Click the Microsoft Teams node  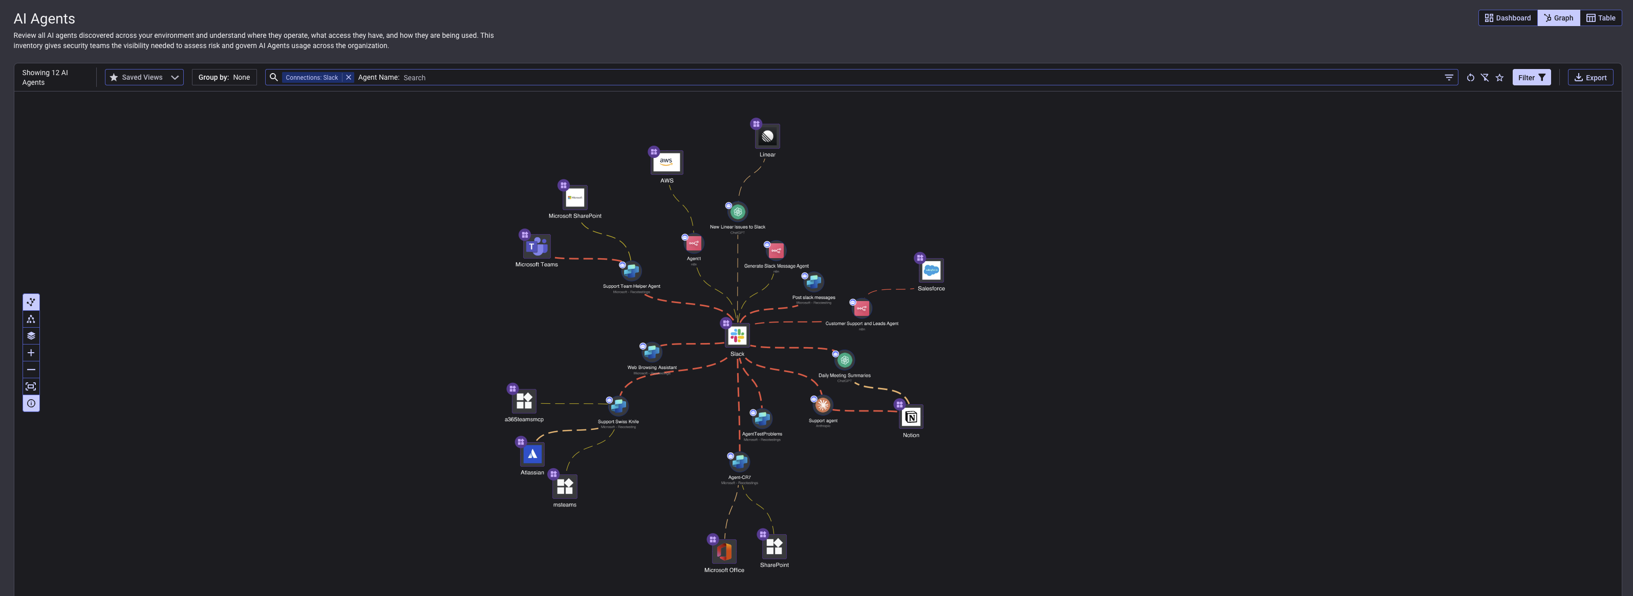point(536,246)
